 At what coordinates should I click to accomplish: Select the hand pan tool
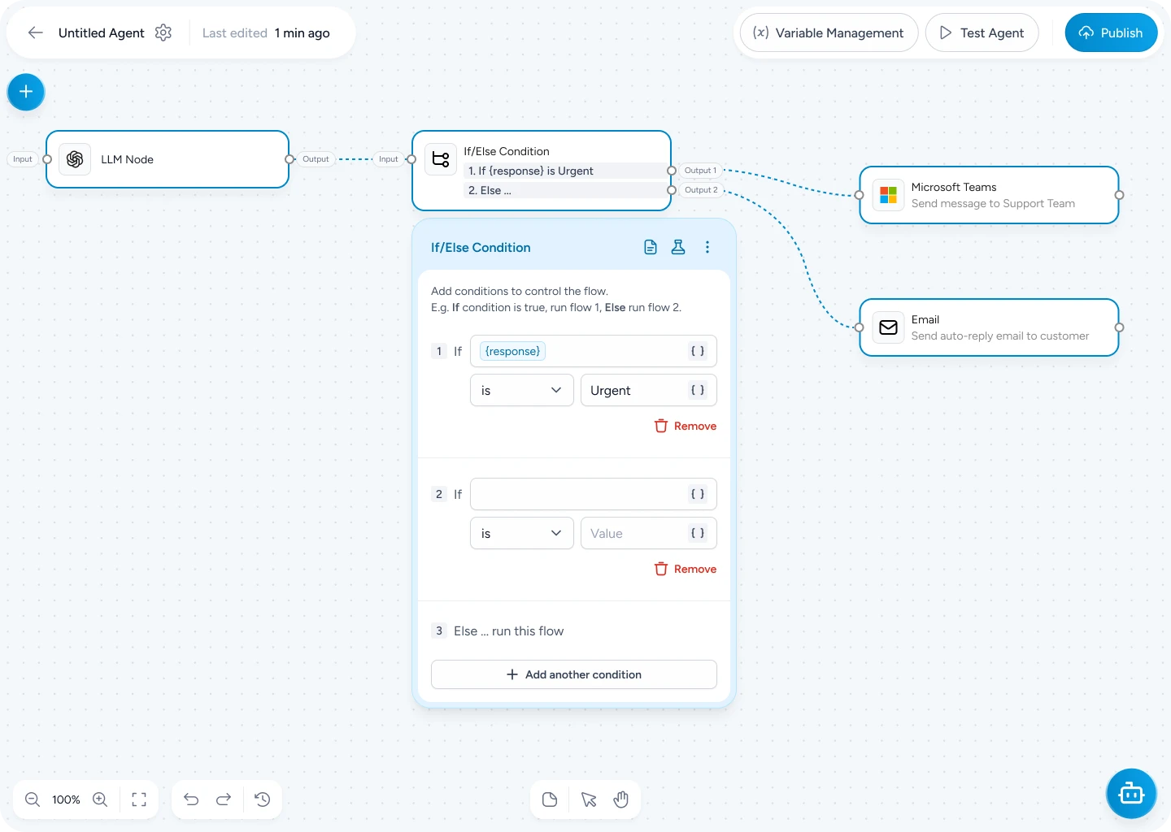pos(621,799)
